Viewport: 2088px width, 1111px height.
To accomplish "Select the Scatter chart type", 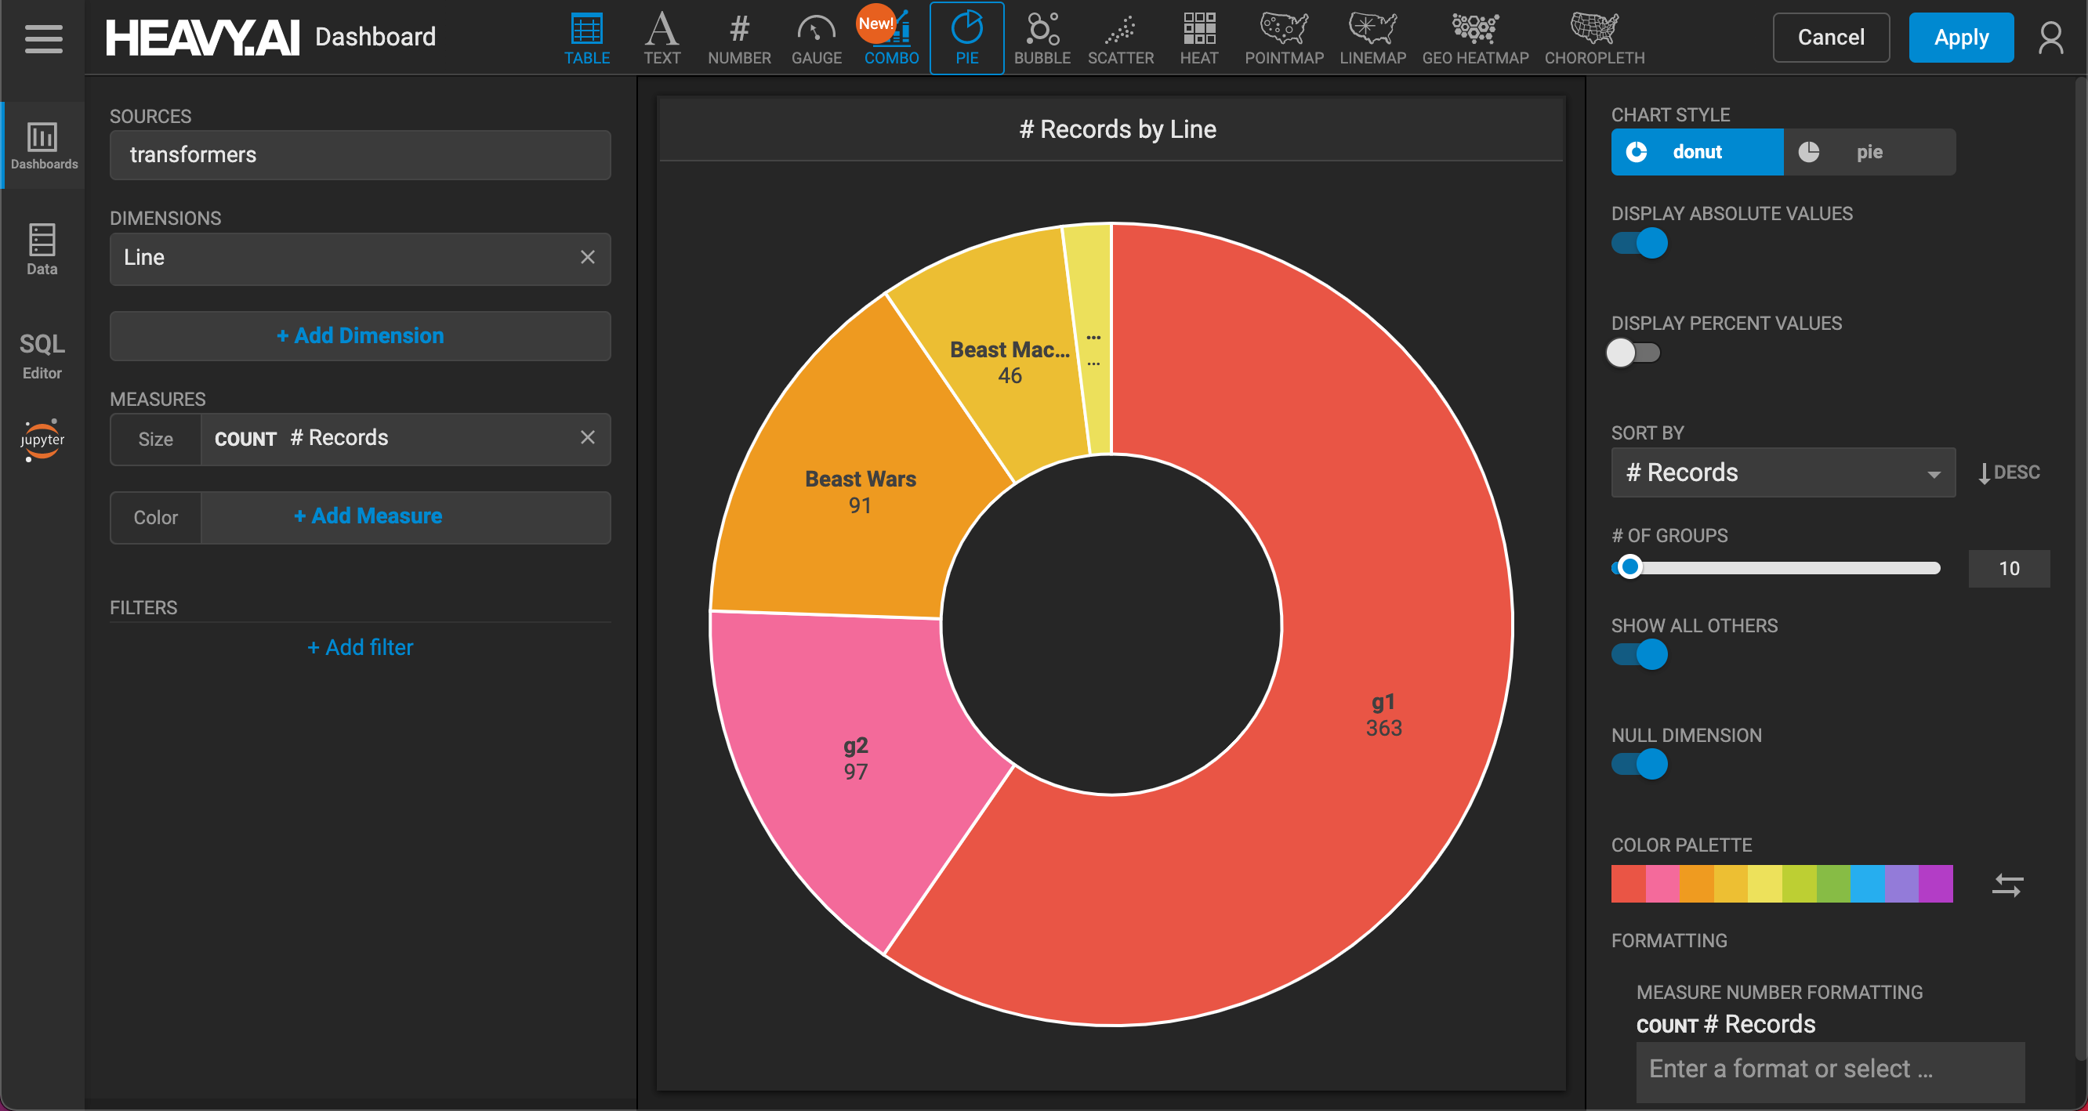I will [x=1120, y=38].
